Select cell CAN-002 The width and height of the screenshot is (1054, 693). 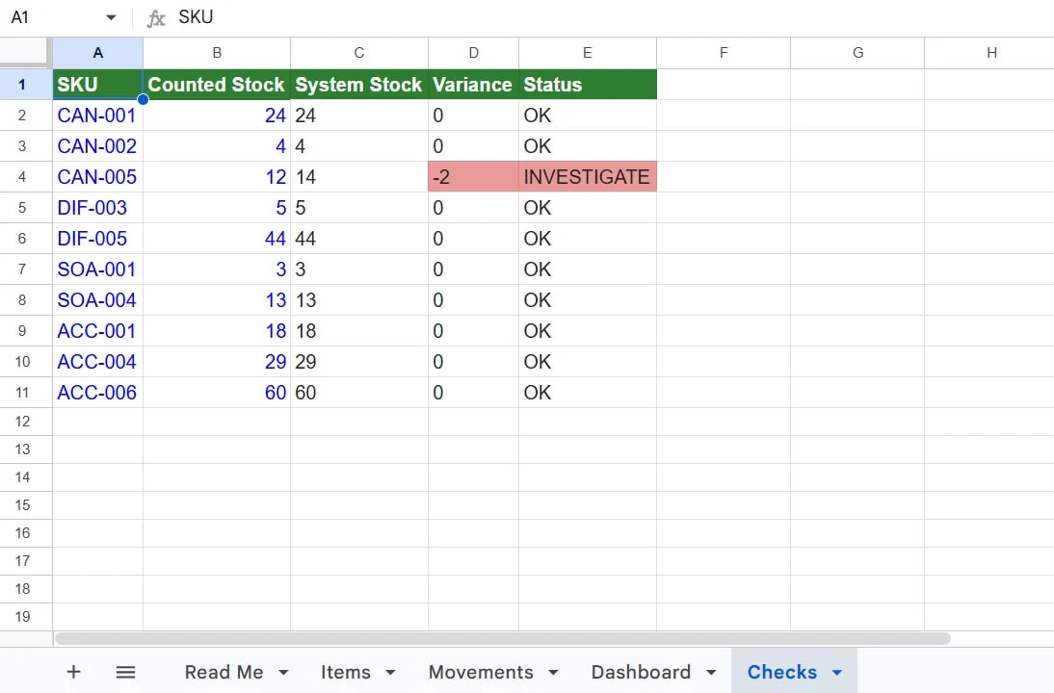pyautogui.click(x=97, y=145)
